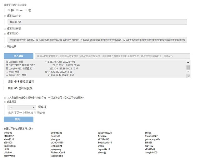The height and width of the screenshot is (160, 200).
Task: Click inside the imported comments text area
Action: tap(94, 69)
